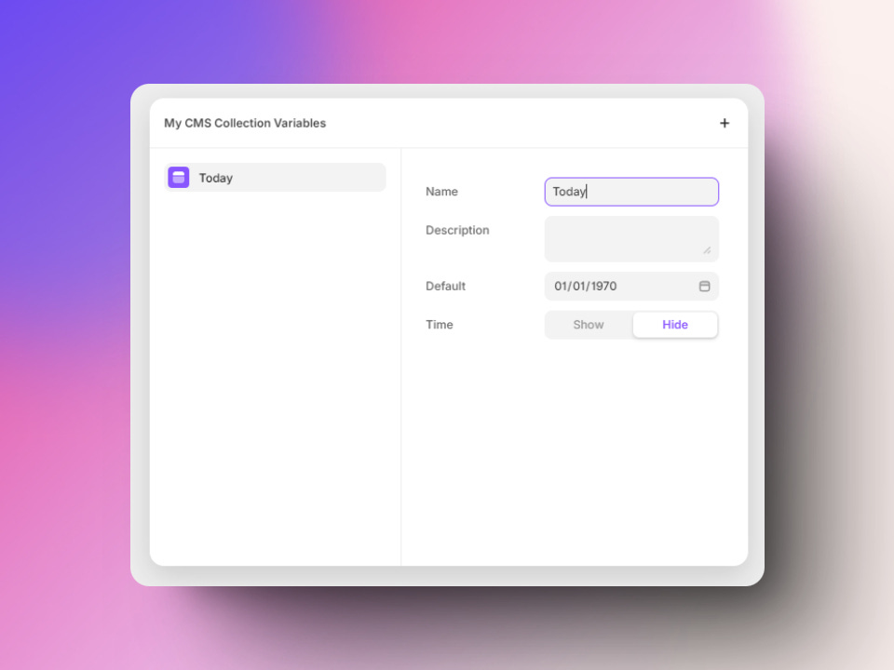
Task: Click the Default date field 01/01/1970
Action: [631, 286]
